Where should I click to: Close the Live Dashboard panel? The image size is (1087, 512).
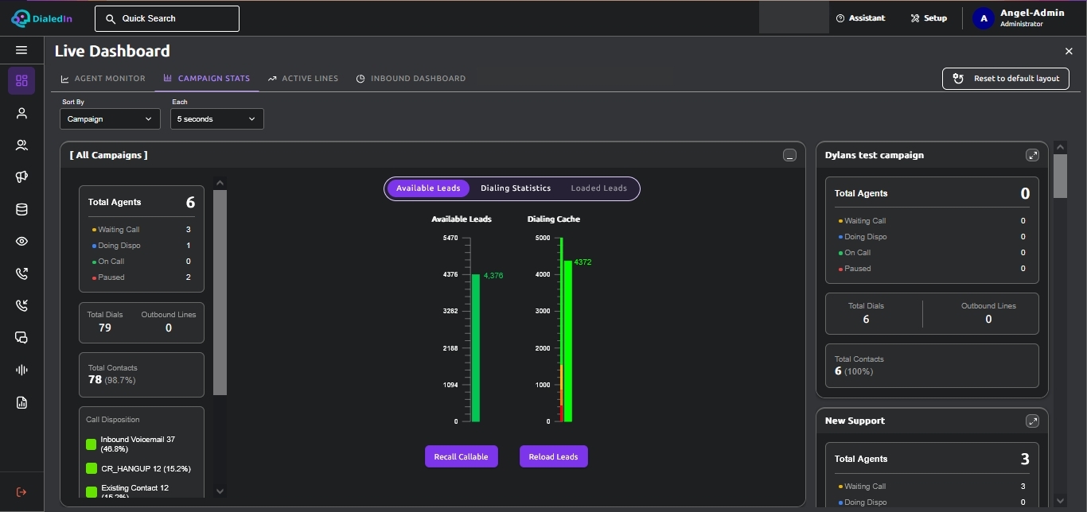1069,51
